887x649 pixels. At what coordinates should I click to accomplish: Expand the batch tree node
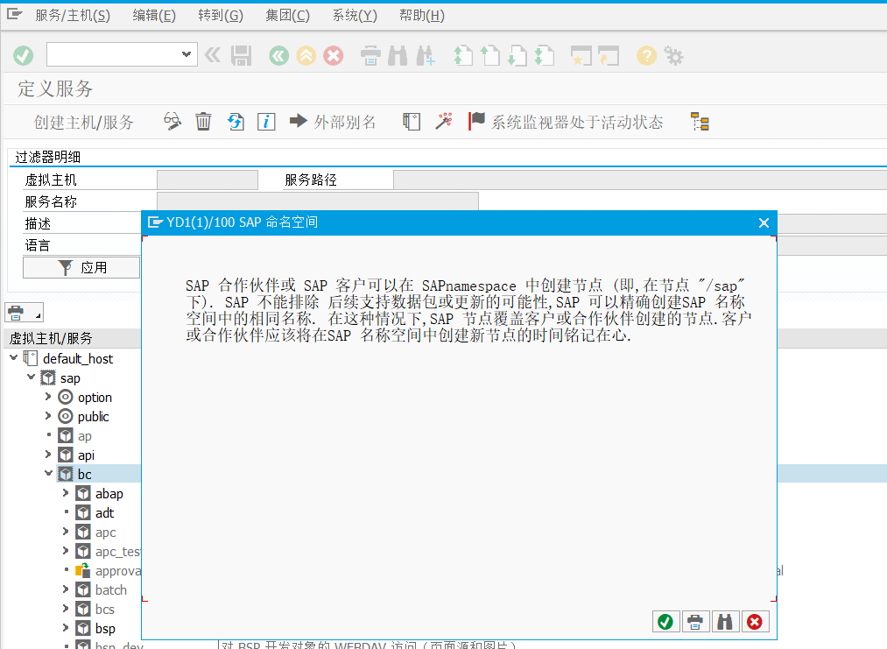(x=66, y=589)
